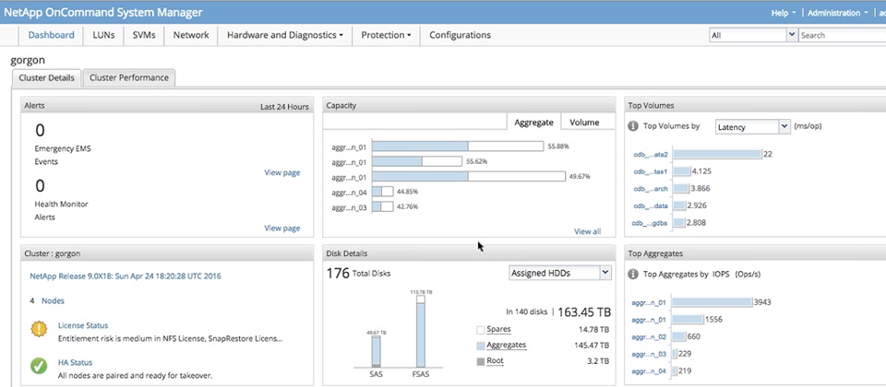886x387 pixels.
Task: Click the 176 Total Disks text
Action: point(358,273)
